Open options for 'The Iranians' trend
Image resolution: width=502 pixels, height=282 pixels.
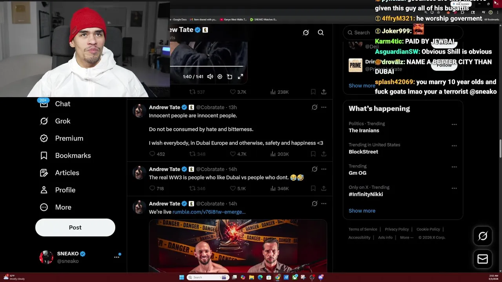point(454,125)
